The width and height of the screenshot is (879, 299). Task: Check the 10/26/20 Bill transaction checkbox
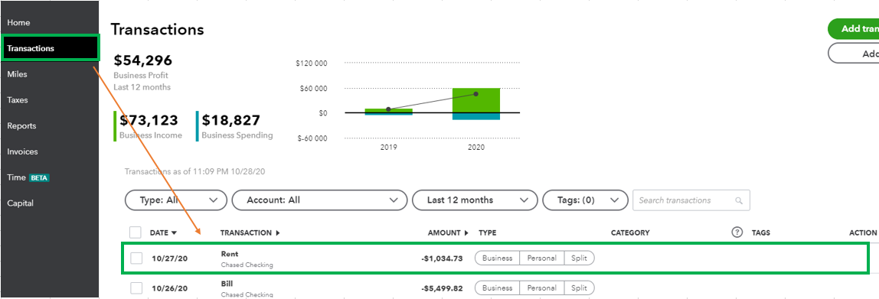coord(136,288)
